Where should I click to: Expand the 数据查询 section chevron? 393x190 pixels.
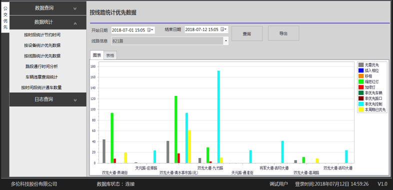74,8
